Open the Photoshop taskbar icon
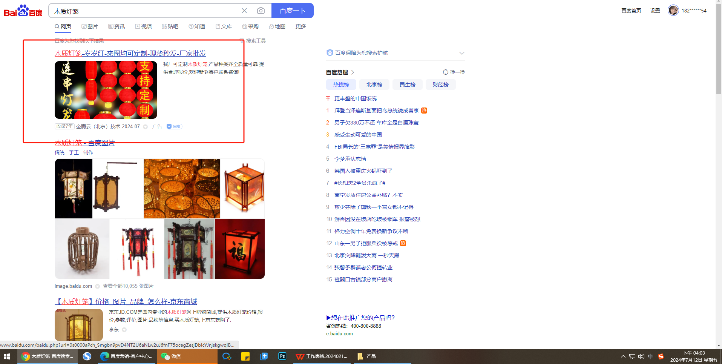722x364 pixels. coord(282,356)
